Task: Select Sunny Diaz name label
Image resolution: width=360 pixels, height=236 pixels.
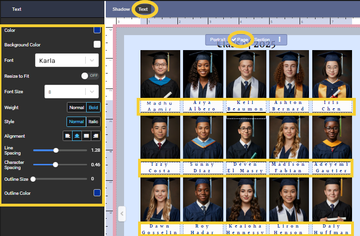Action: [x=203, y=168]
